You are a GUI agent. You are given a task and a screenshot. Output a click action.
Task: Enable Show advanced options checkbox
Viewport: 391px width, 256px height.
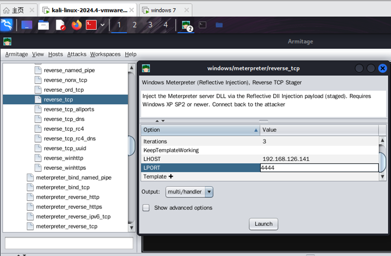[x=146, y=208]
